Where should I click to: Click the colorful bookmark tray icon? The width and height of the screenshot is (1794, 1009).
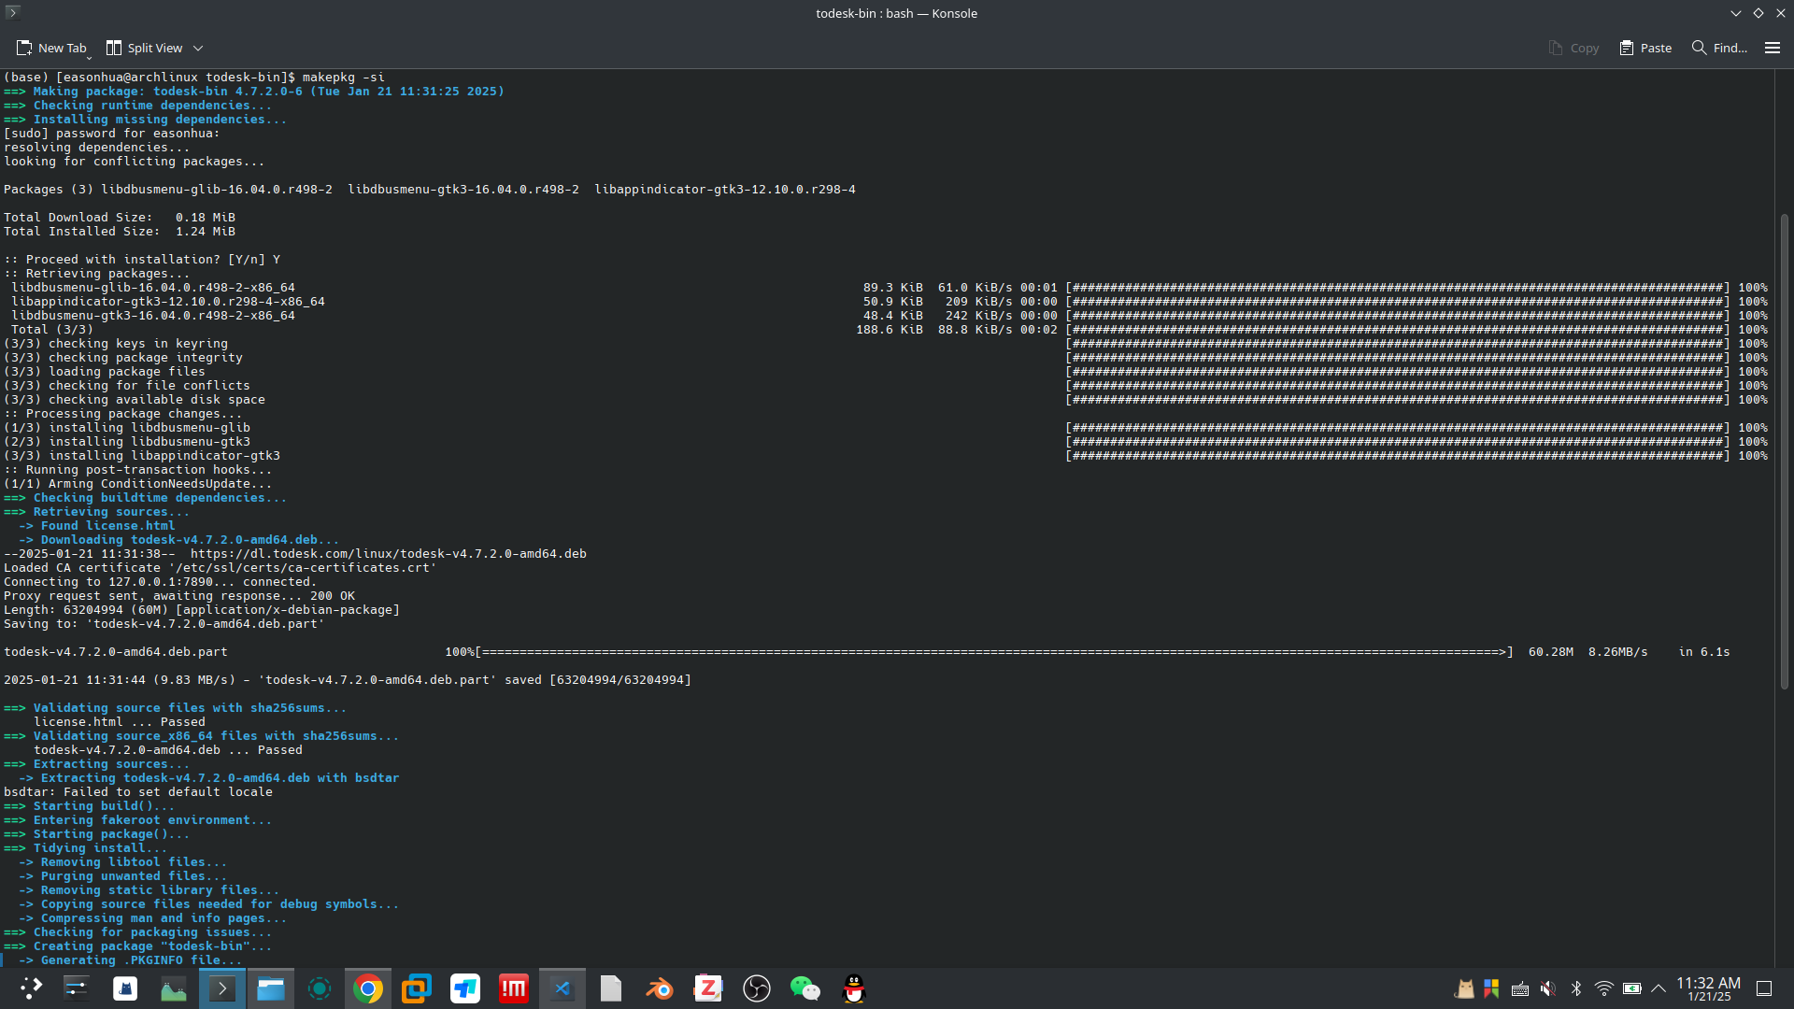1492,988
